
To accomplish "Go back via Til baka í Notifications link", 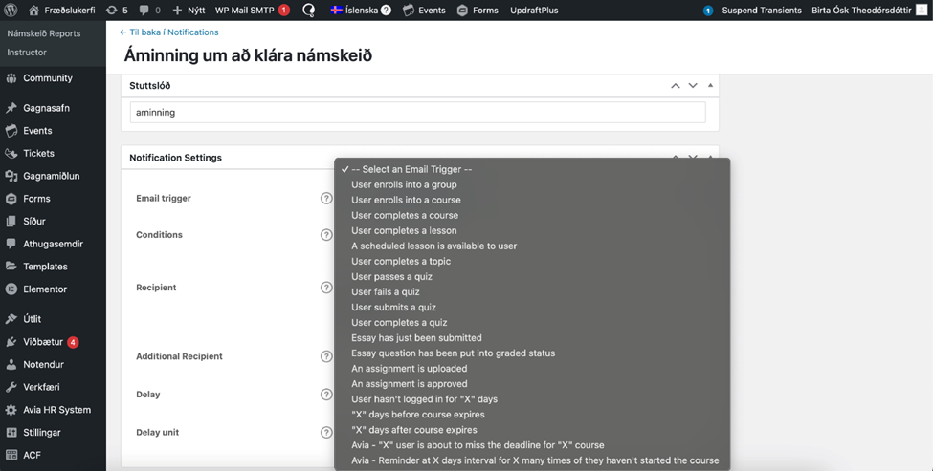I will pyautogui.click(x=168, y=32).
